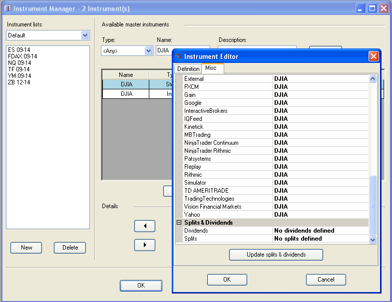Click the Delete instrument list button
This screenshot has width=392, height=302.
(70, 248)
